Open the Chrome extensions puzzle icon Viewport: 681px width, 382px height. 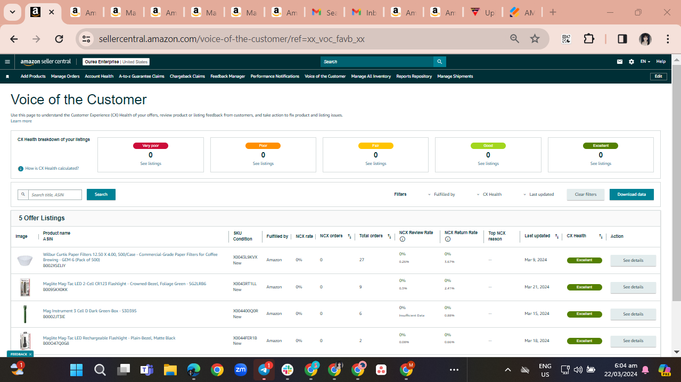(588, 39)
